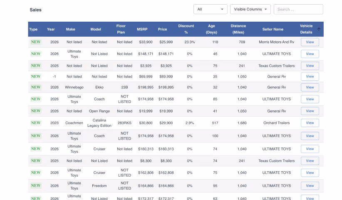Image resolution: width=342 pixels, height=200 pixels.
Task: View details for the $8,300 Texas Custom Trailers listing
Action: [x=310, y=161]
